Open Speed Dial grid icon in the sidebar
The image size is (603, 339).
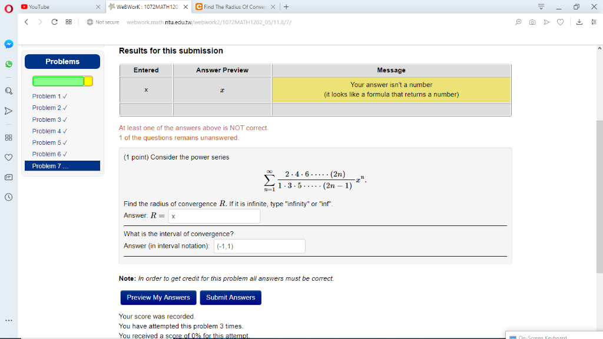coord(8,138)
